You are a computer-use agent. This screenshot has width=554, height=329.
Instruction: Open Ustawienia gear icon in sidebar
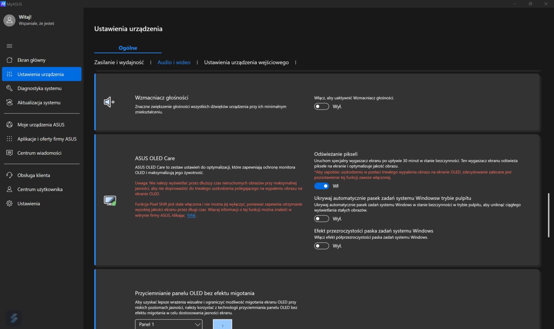pyautogui.click(x=9, y=204)
